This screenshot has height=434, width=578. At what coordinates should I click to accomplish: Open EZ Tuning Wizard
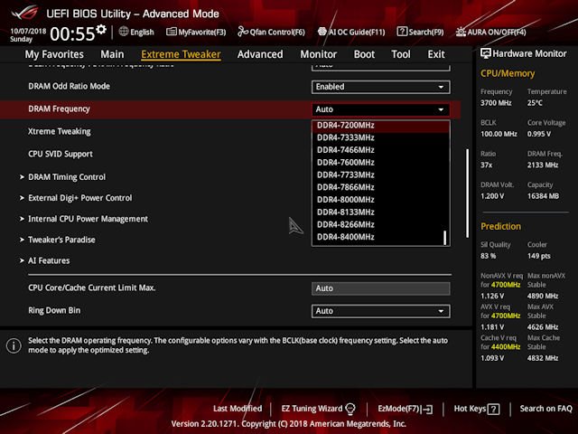[x=319, y=409]
